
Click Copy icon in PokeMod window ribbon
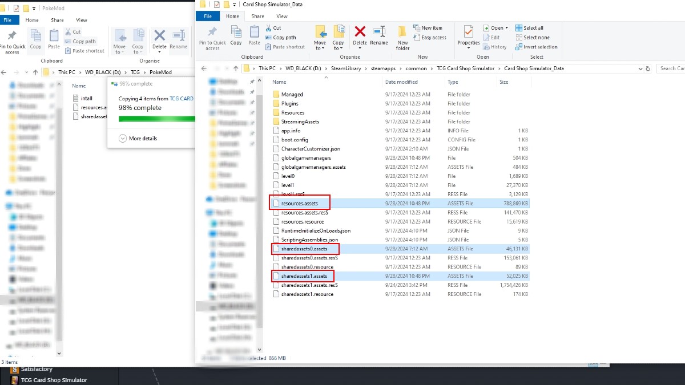(x=35, y=39)
